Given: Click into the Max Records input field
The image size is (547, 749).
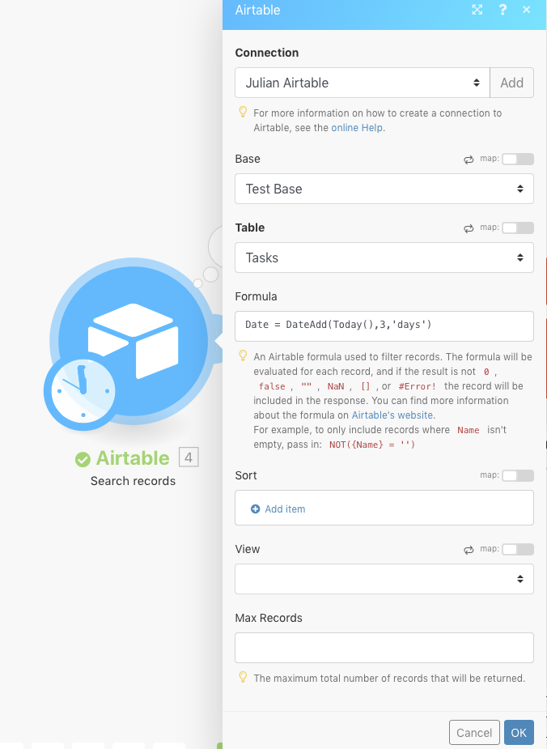Looking at the screenshot, I should pyautogui.click(x=384, y=648).
